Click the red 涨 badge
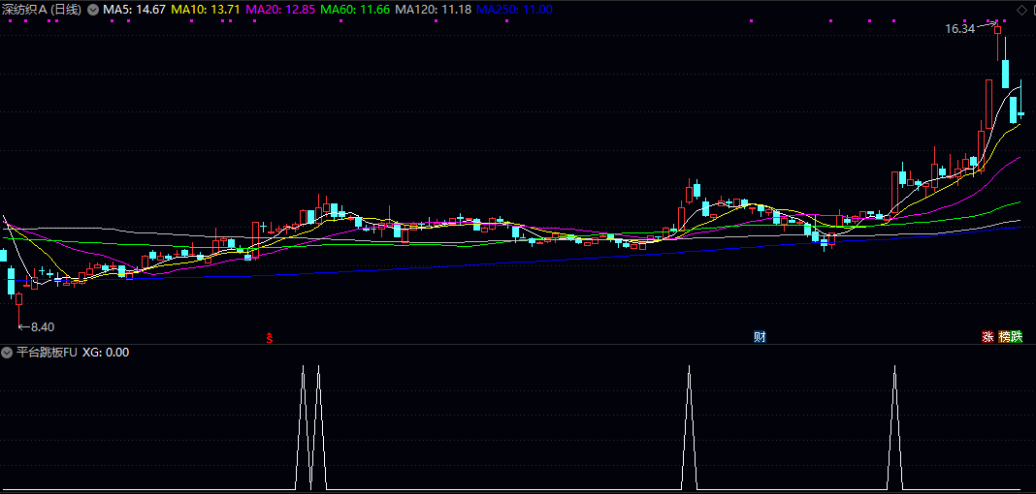Screen dimensions: 1036x494 [987, 337]
